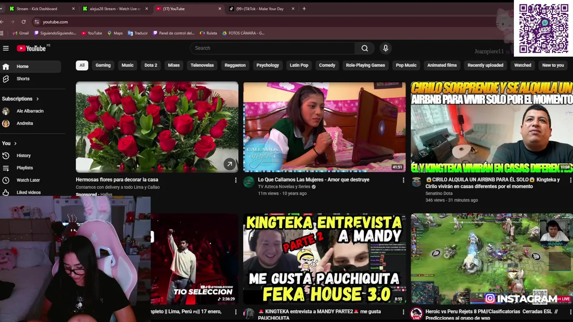Expand the Subscriptions section

click(21, 99)
